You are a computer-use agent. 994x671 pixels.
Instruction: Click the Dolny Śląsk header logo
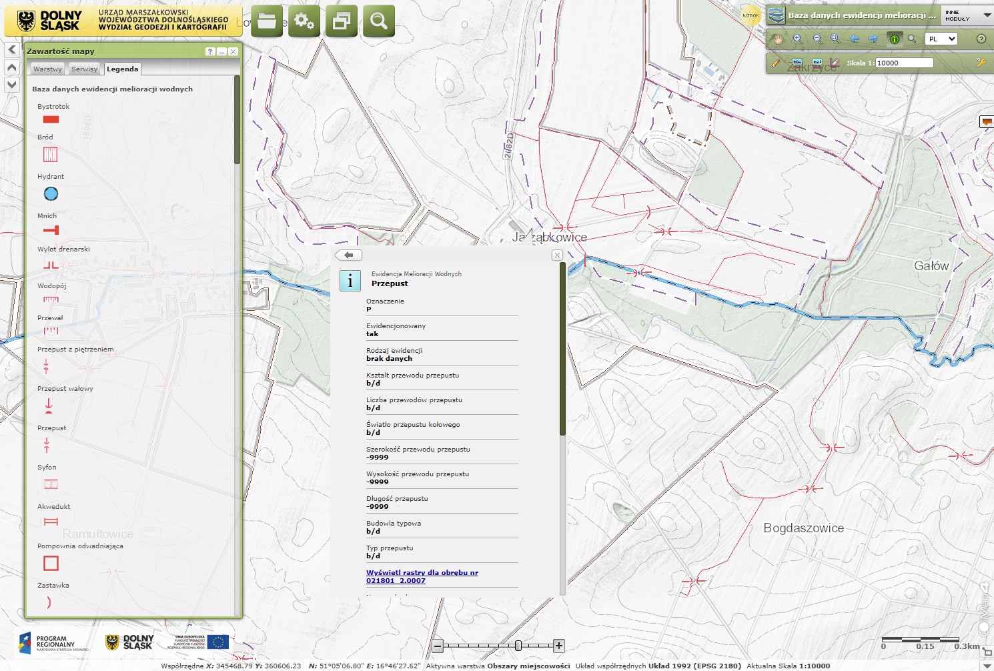coord(49,21)
